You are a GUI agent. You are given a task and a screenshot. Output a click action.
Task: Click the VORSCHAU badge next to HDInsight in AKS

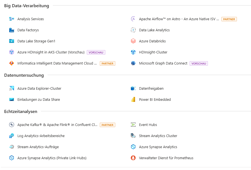[x=96, y=52]
